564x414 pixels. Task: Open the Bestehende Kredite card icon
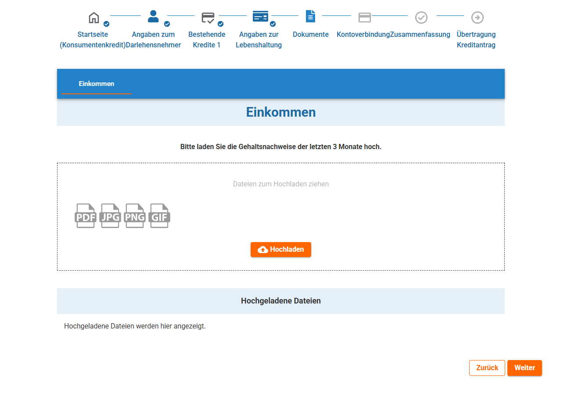click(208, 18)
